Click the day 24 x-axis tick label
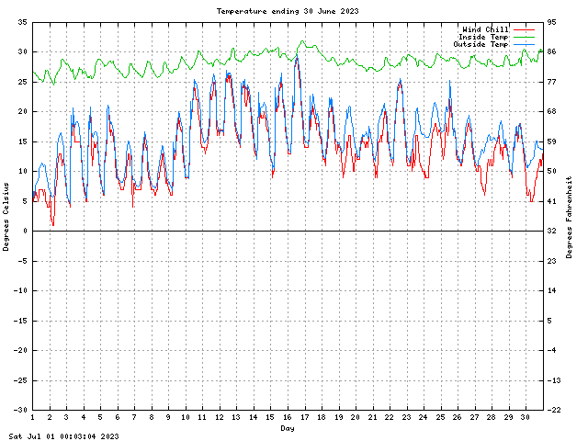Screen dimensions: 588x441 pyautogui.click(x=424, y=417)
